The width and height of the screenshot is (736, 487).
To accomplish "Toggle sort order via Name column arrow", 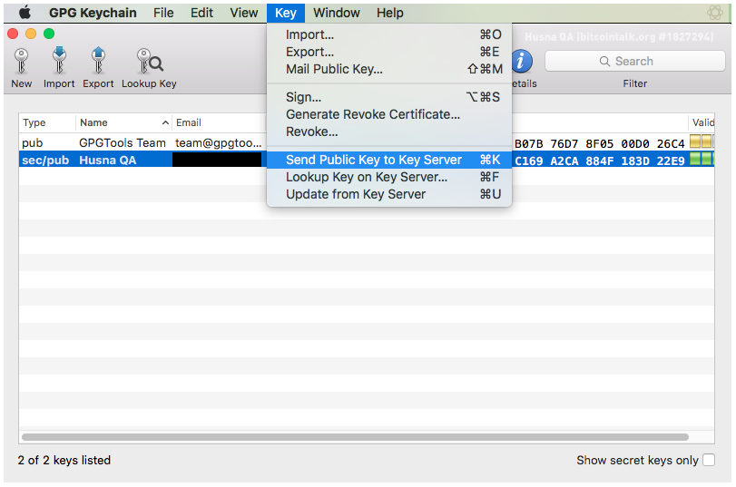I will pyautogui.click(x=165, y=123).
